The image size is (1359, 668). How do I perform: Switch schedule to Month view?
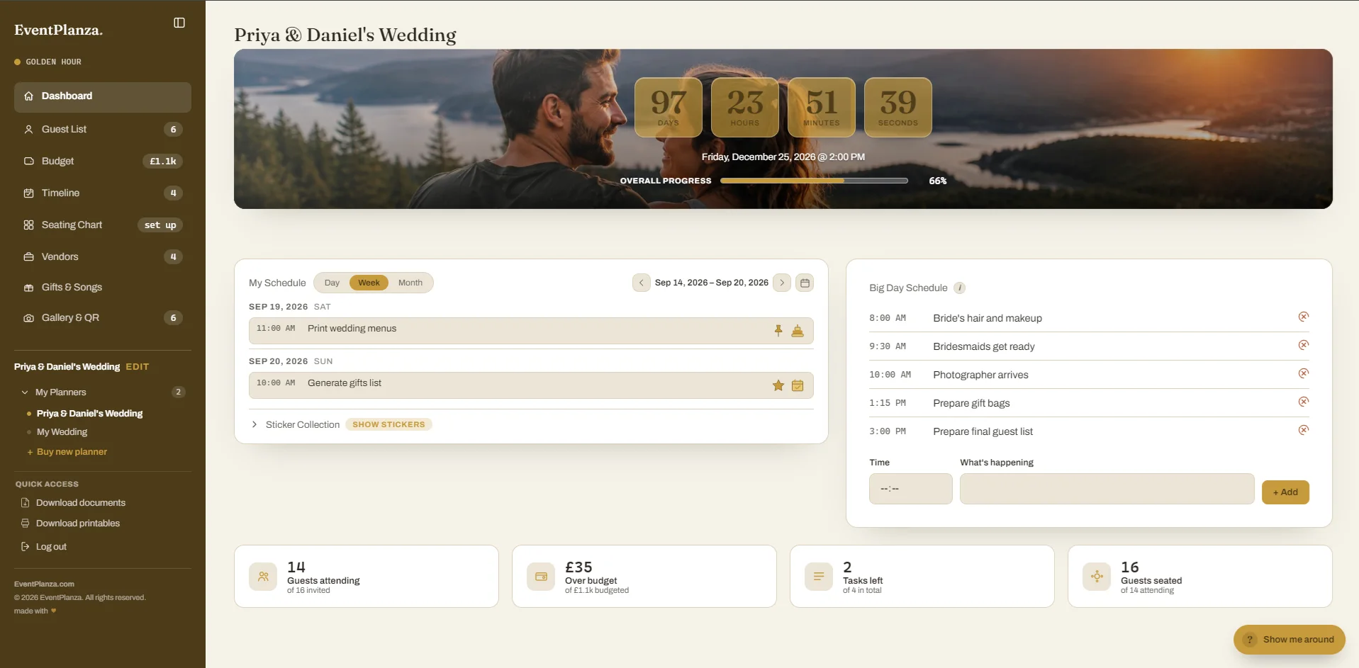(410, 283)
